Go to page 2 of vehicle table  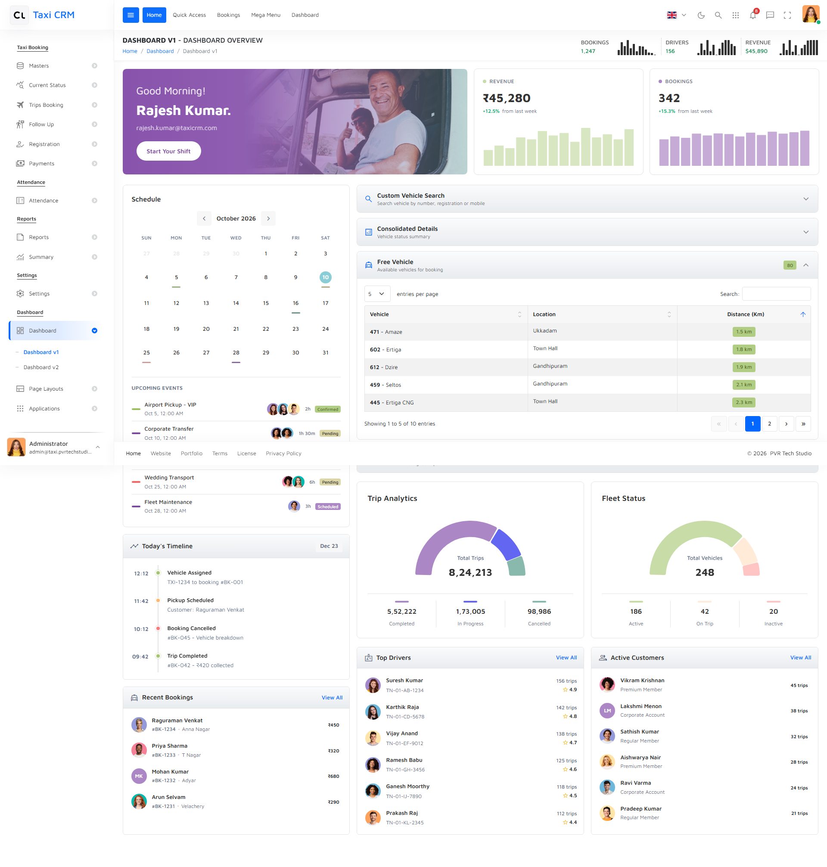click(x=770, y=423)
